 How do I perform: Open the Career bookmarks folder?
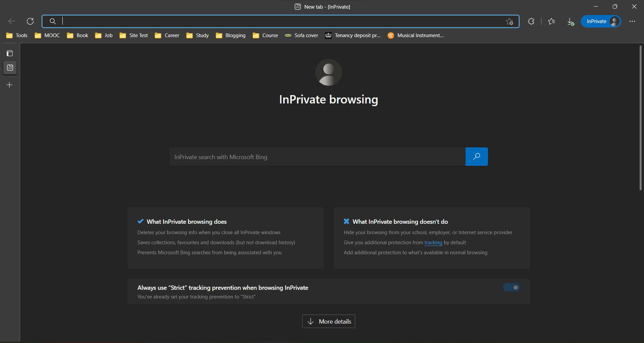(167, 35)
